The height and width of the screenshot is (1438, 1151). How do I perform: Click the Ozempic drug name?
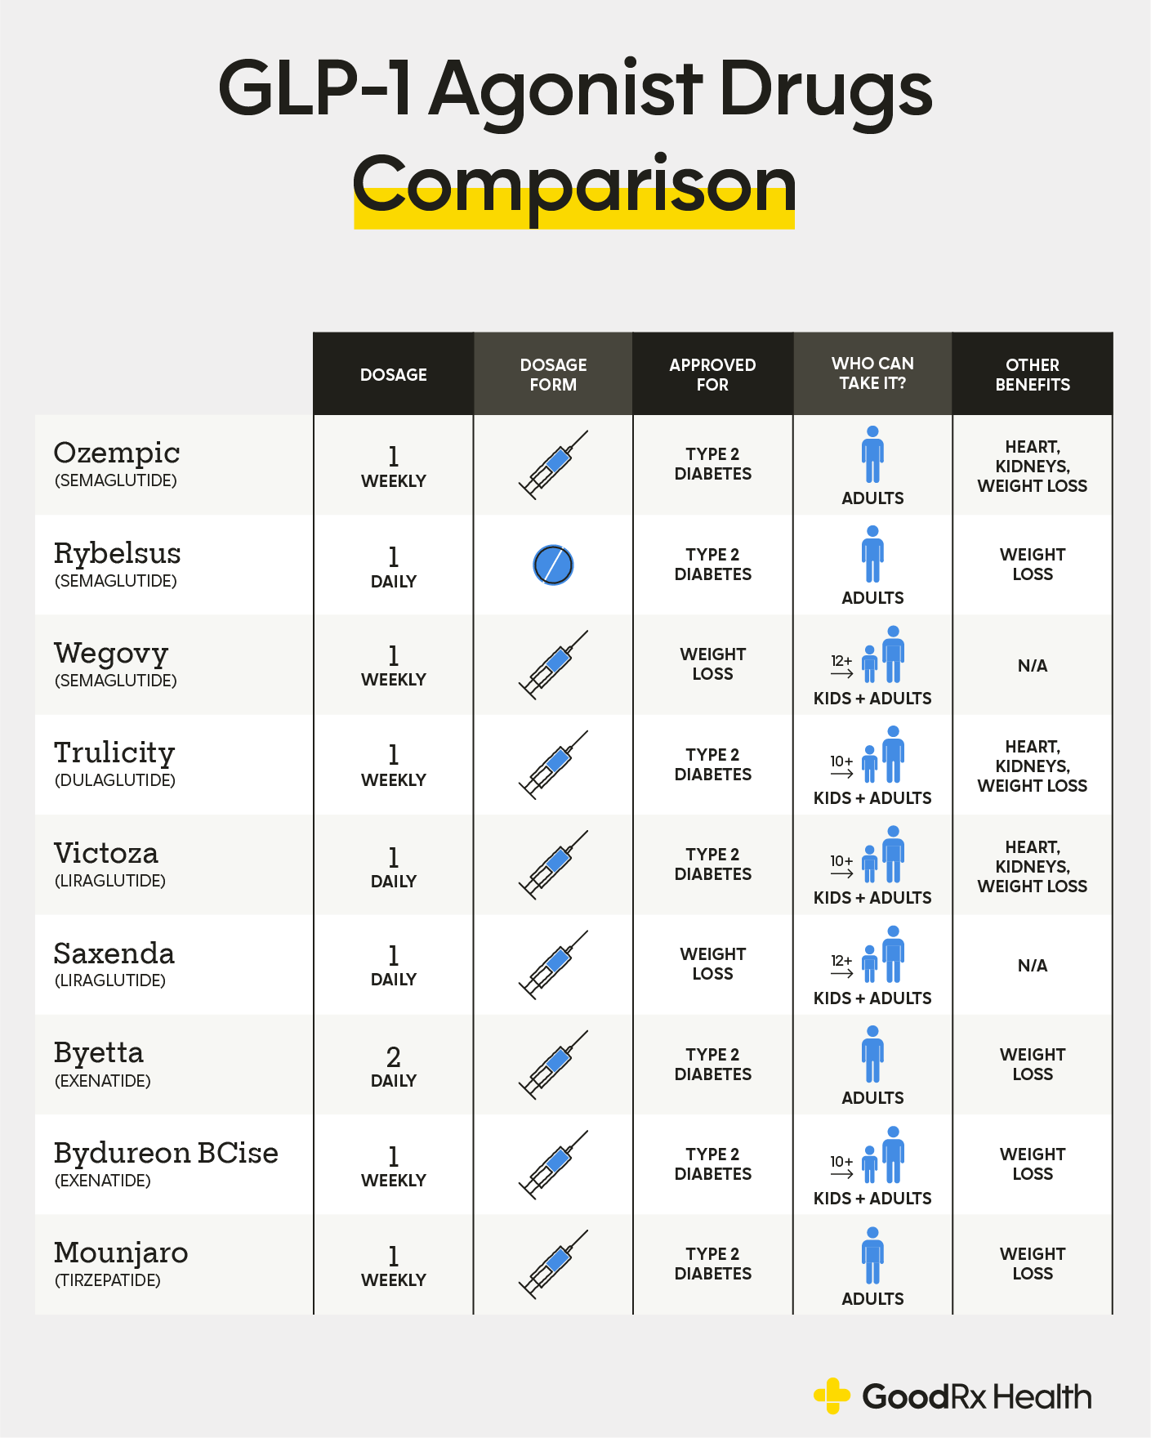117,453
